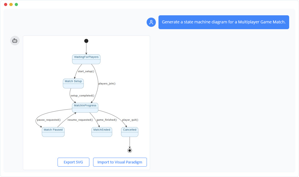Click the state machine diagram prompt bubble

224,22
